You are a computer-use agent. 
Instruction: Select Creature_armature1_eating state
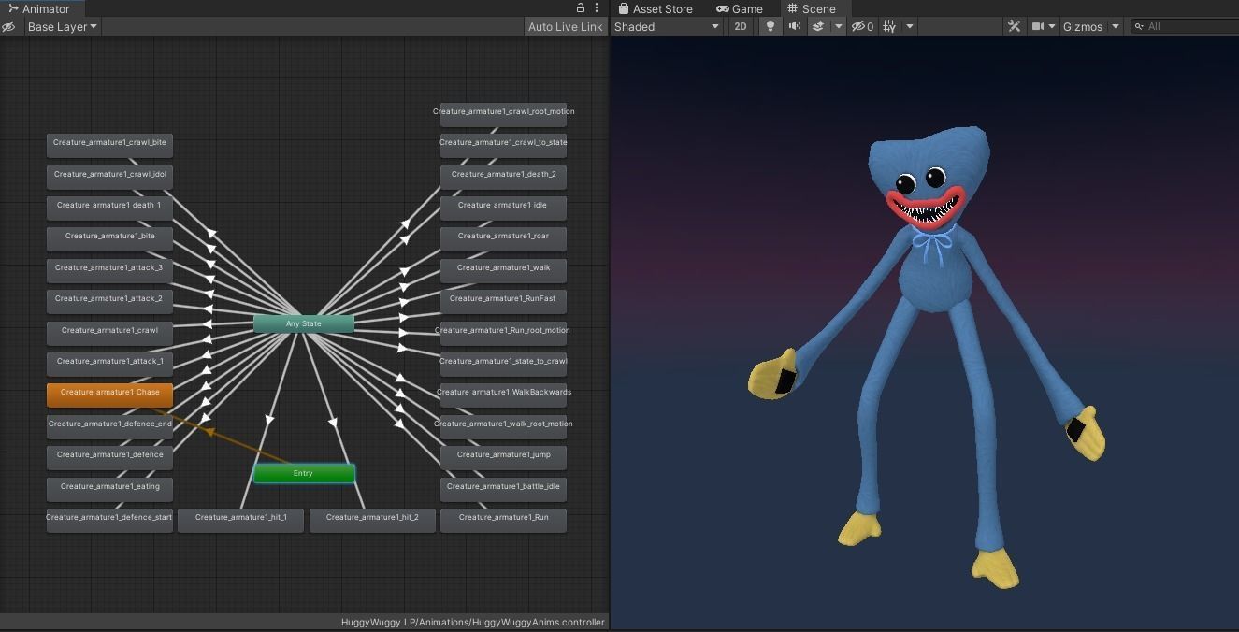click(x=110, y=488)
